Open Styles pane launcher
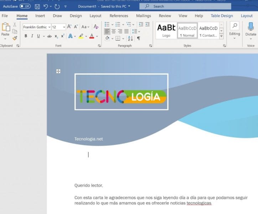Viewport: 258px width, 214px height. (x=224, y=46)
